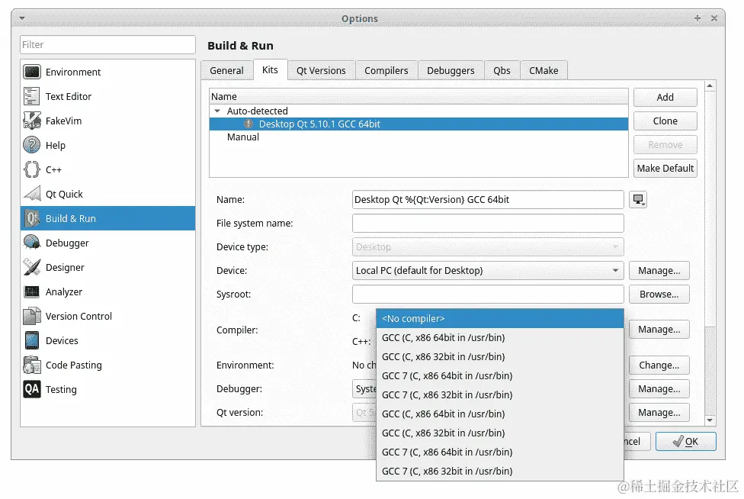This screenshot has height=499, width=744.
Task: Pick first GCC 7 (C, x86 32bit) entry
Action: 499,394
